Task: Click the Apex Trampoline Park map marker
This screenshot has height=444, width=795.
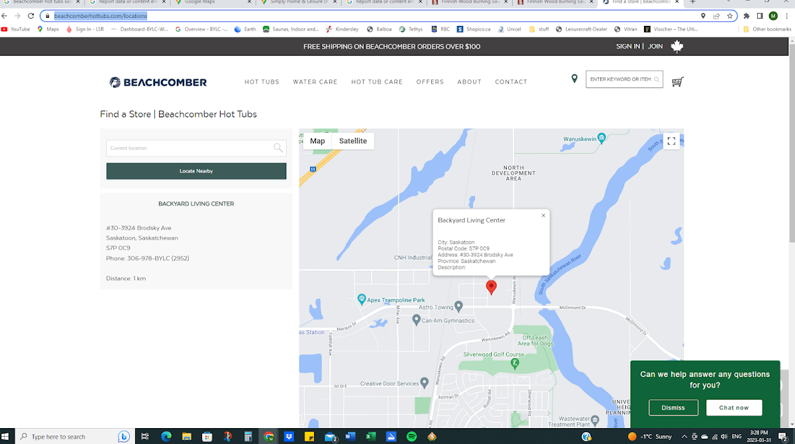Action: (x=362, y=300)
